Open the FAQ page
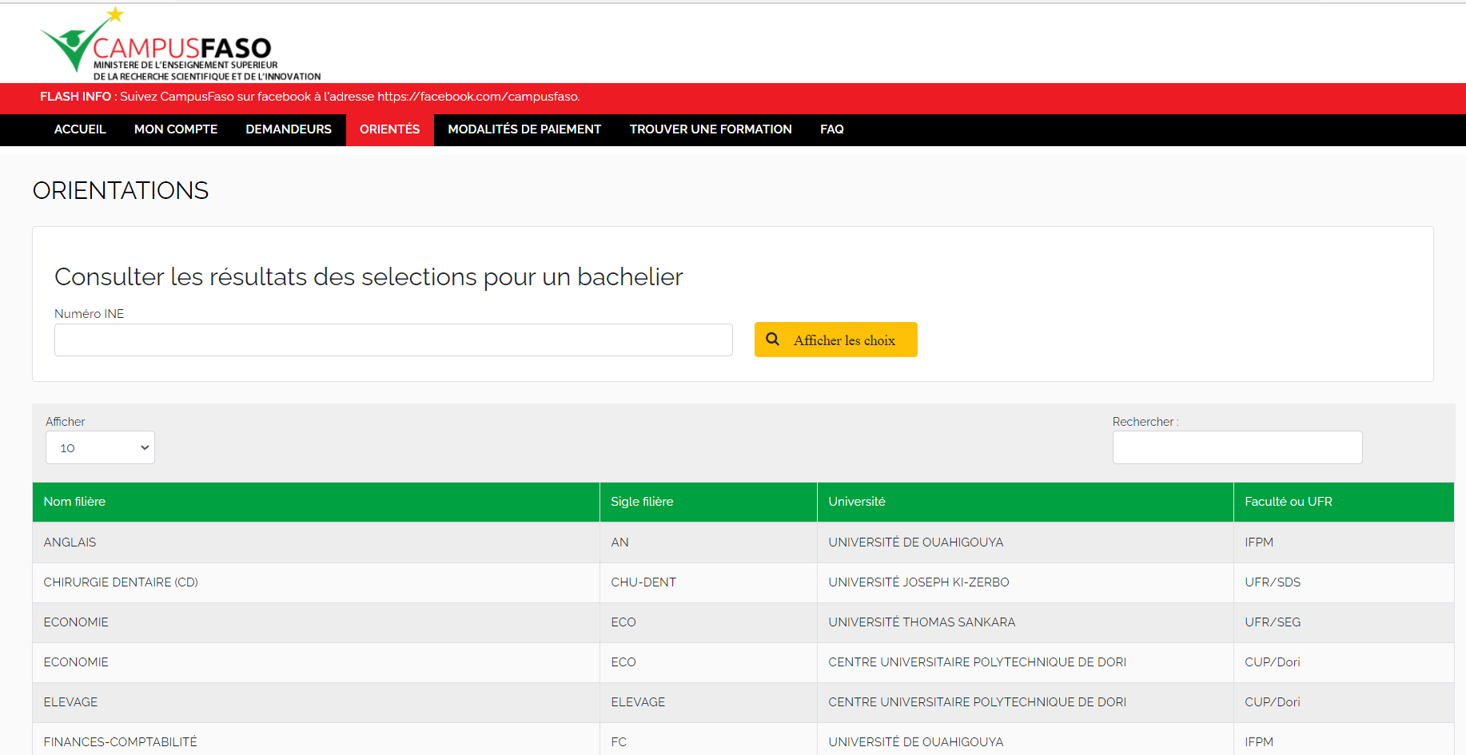 [831, 129]
